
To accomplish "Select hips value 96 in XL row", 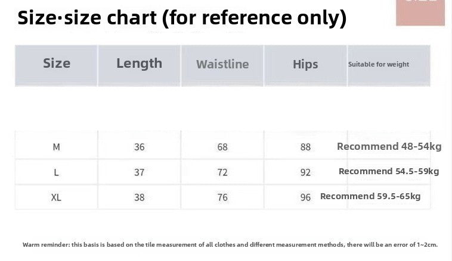I will pos(305,197).
